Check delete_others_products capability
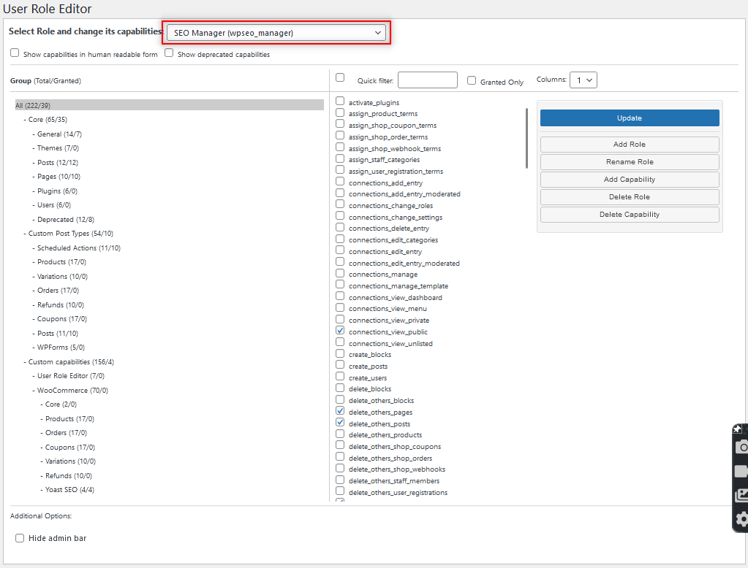Screen dimensions: 748x568 coord(340,434)
